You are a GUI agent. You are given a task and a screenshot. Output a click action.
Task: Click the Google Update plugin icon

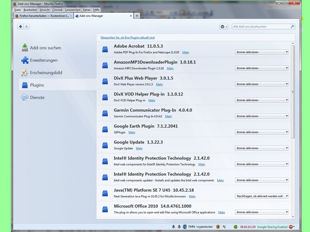click(105, 145)
